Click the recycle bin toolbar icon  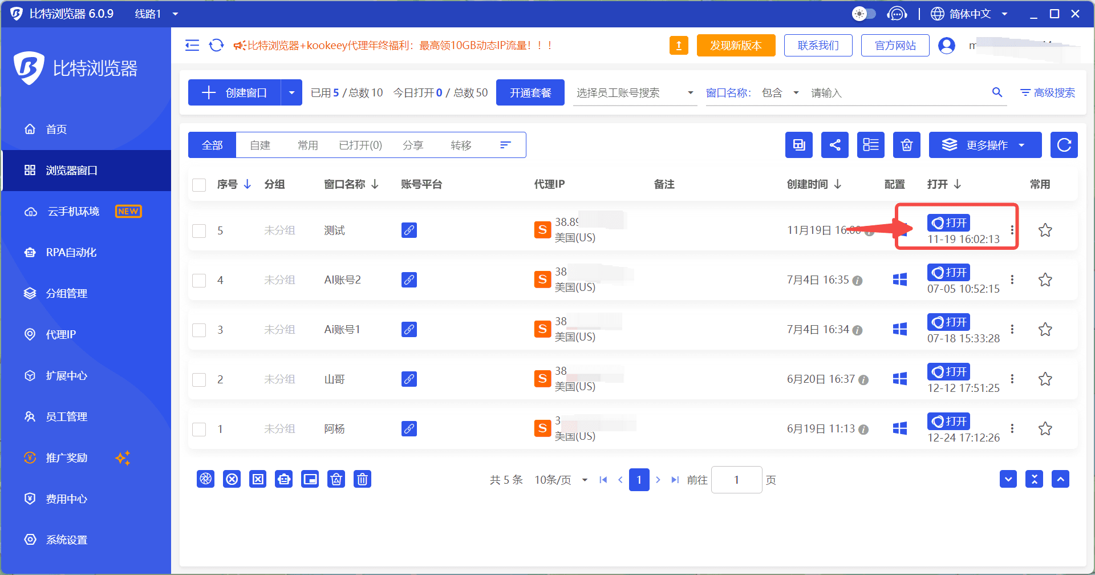pyautogui.click(x=907, y=145)
